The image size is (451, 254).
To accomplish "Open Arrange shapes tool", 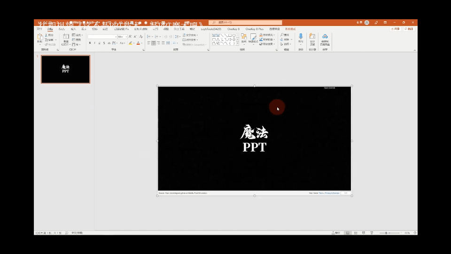I will click(244, 38).
